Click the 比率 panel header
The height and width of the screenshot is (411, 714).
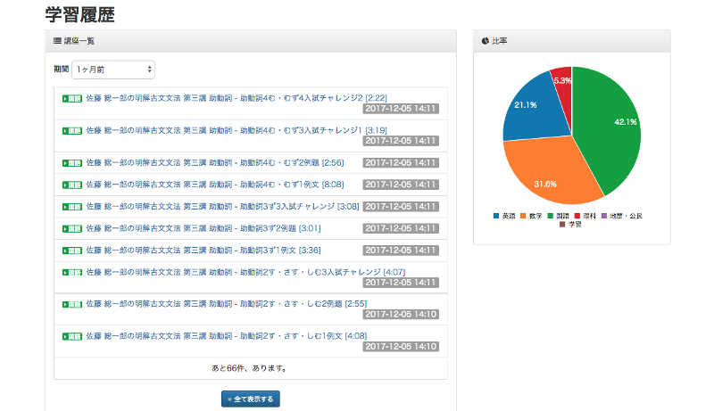[572, 41]
